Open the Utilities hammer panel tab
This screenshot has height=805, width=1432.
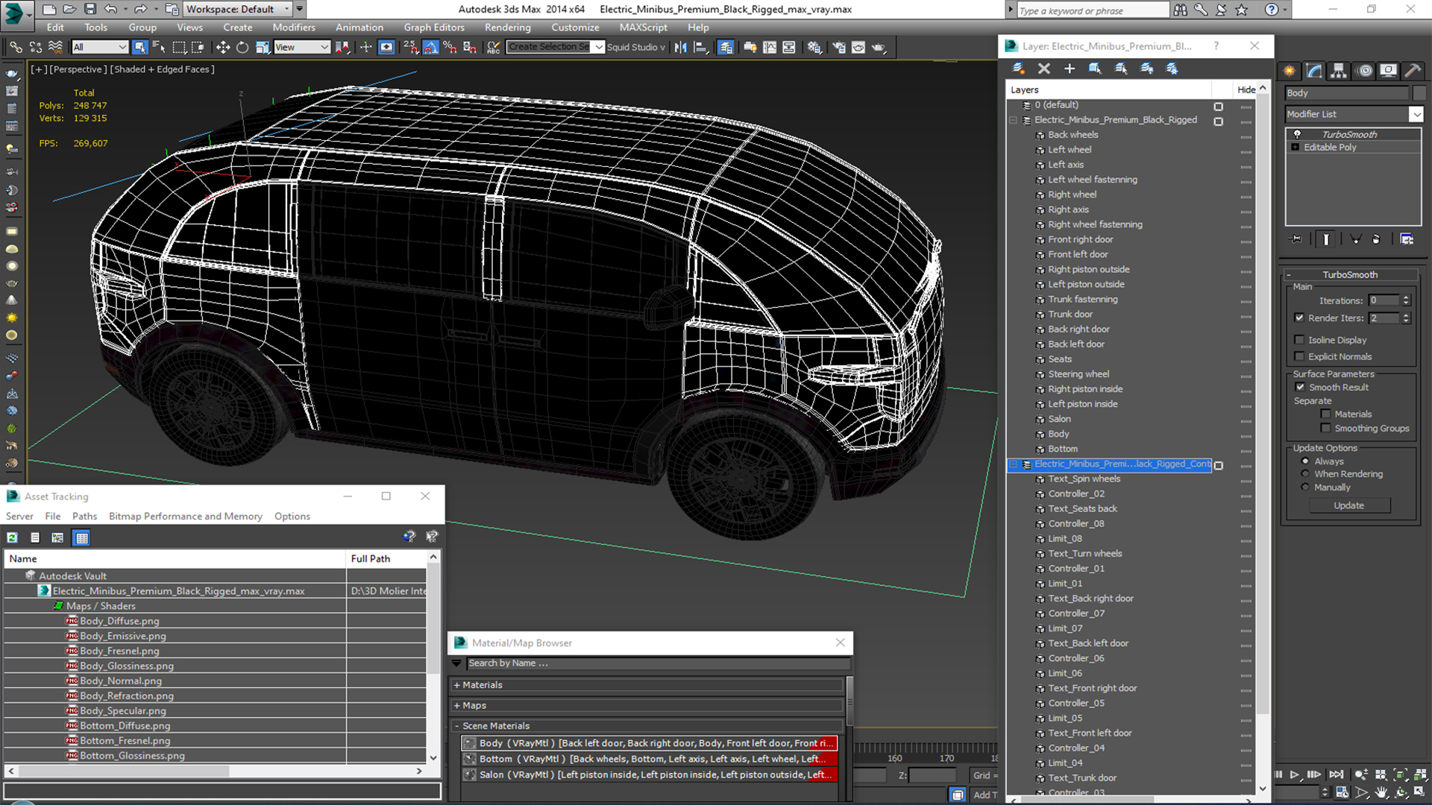(x=1412, y=71)
